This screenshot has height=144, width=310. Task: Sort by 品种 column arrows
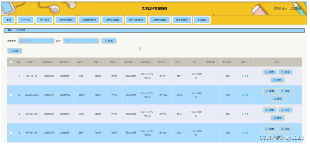[84, 62]
